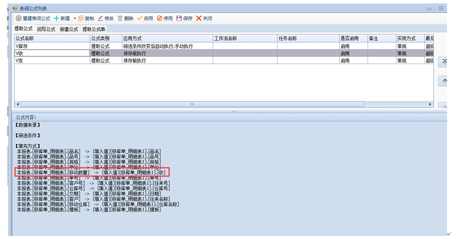Viewport: 457px width, 239px height.
Task: Click the 重建表间公式 gear icon
Action: pyautogui.click(x=19, y=18)
